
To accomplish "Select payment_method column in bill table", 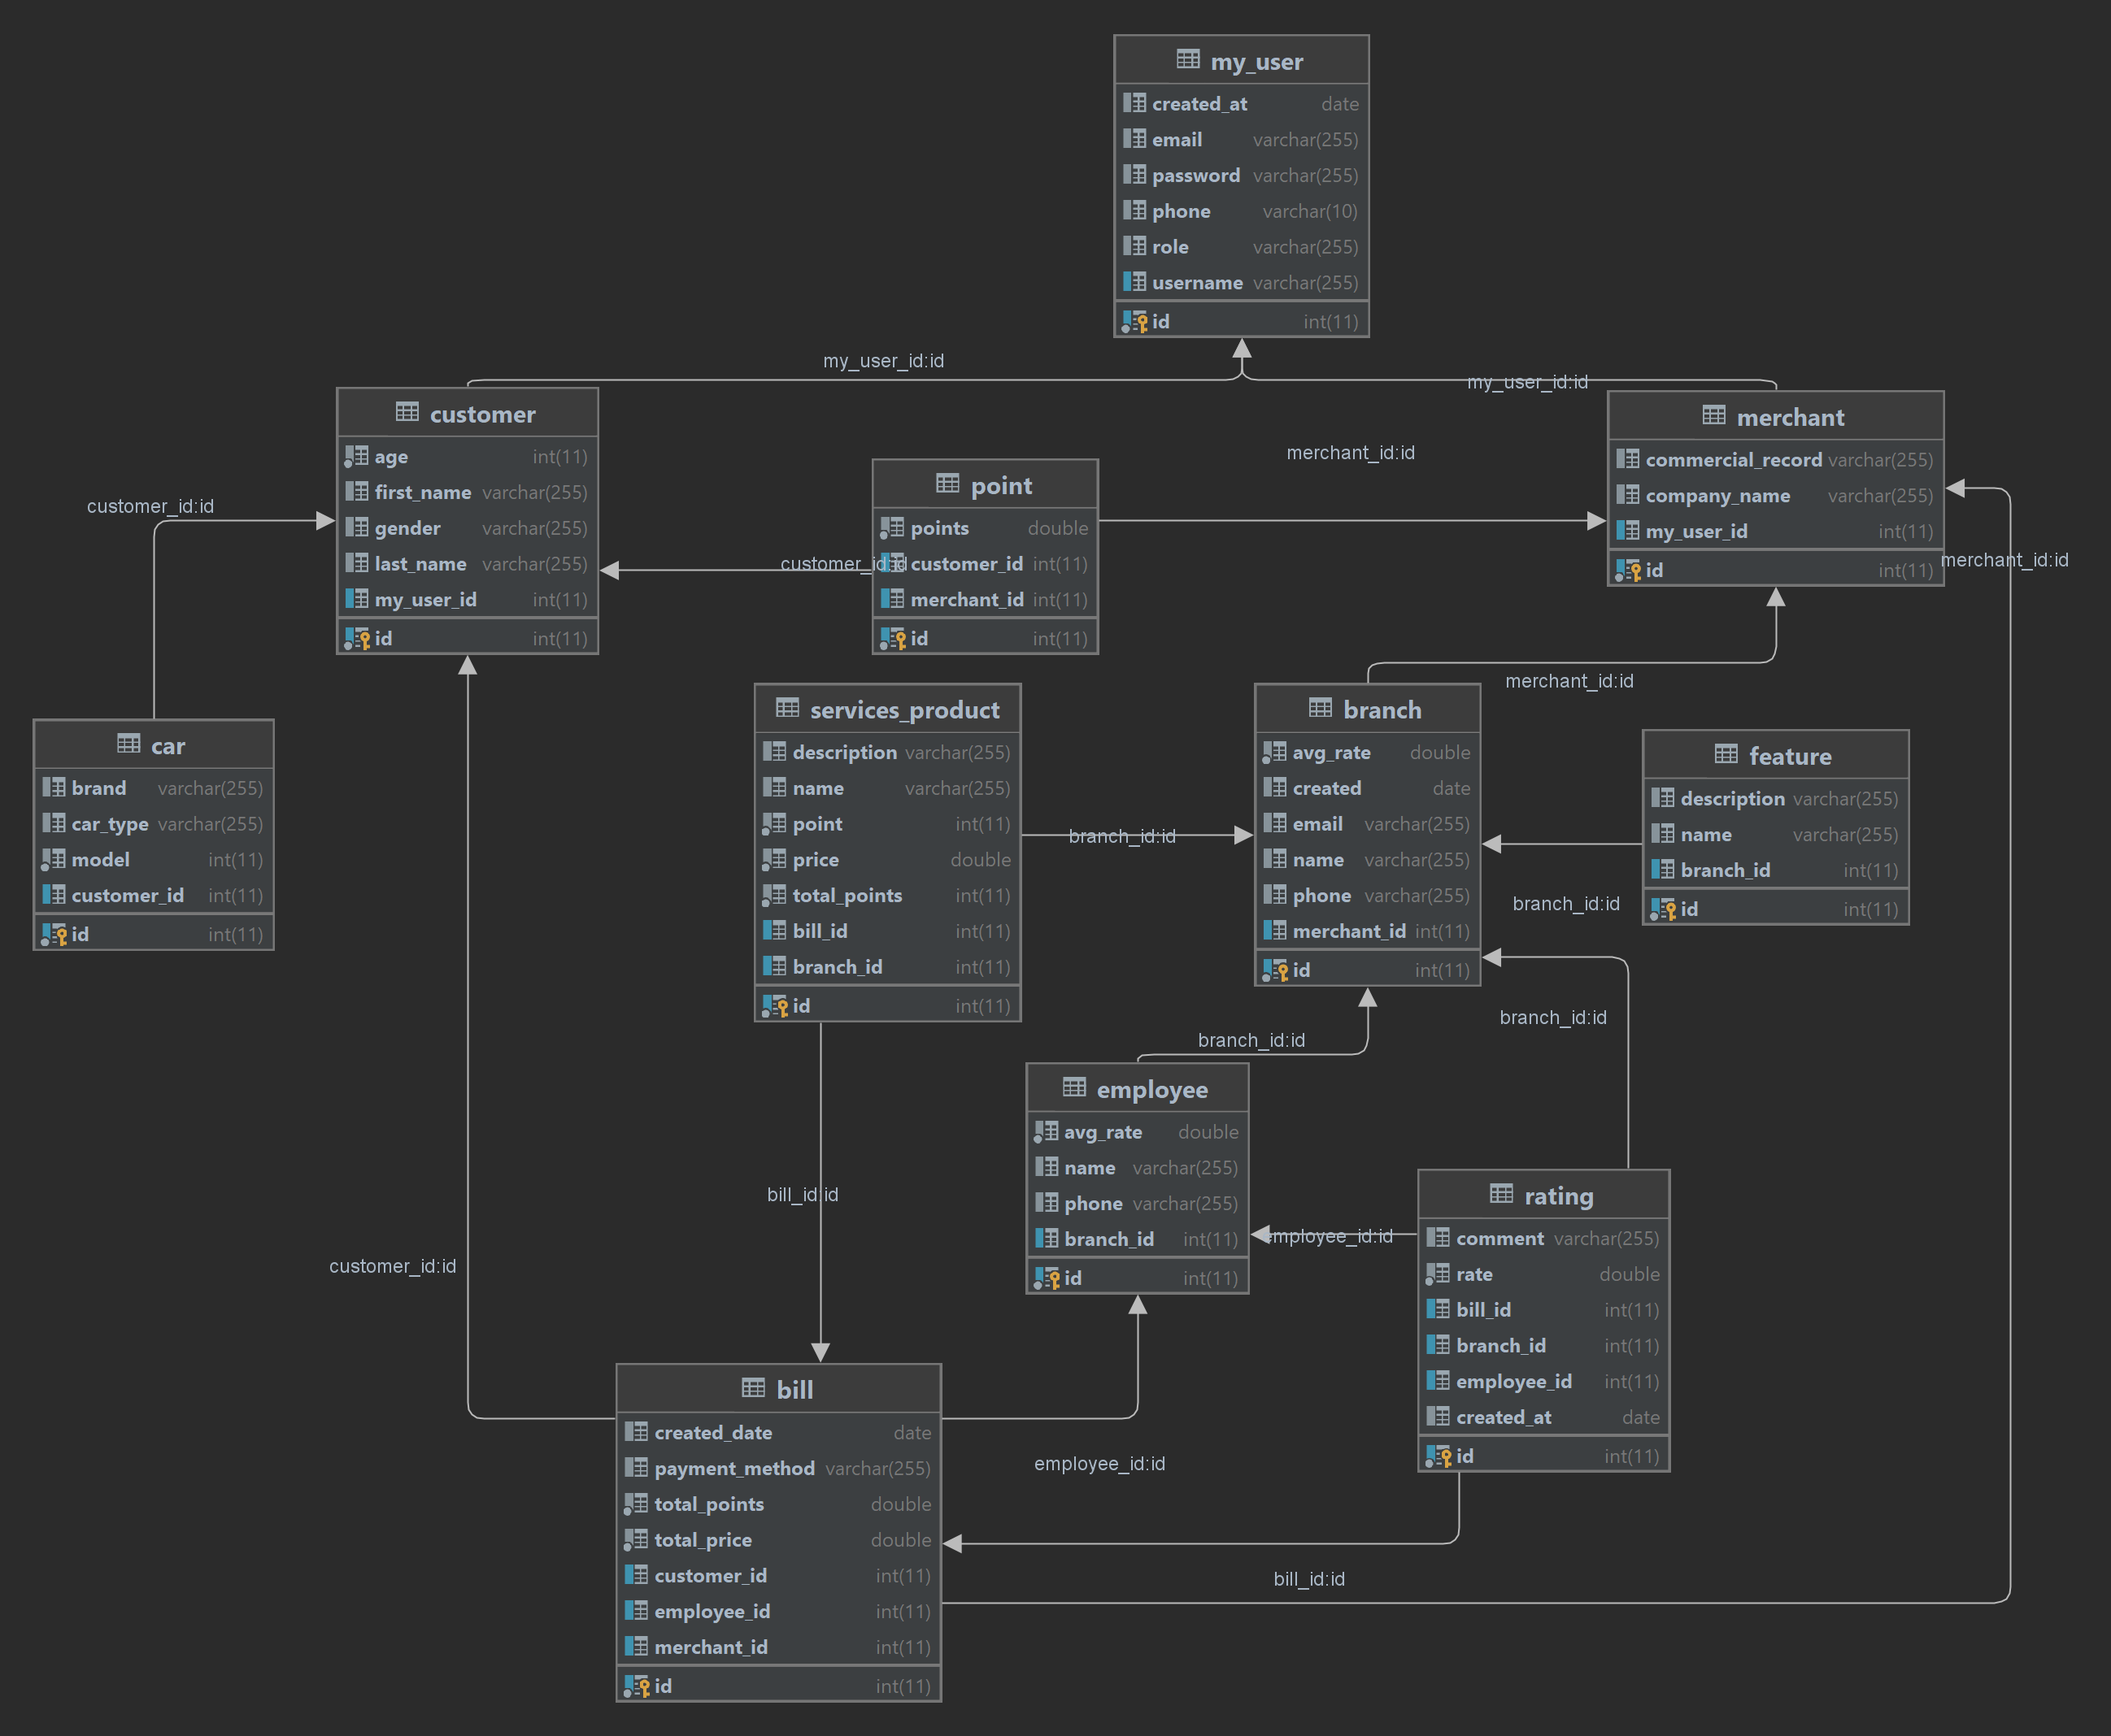I will tap(733, 1468).
